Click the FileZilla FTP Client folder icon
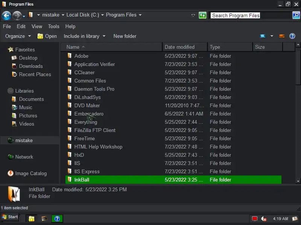 70,130
